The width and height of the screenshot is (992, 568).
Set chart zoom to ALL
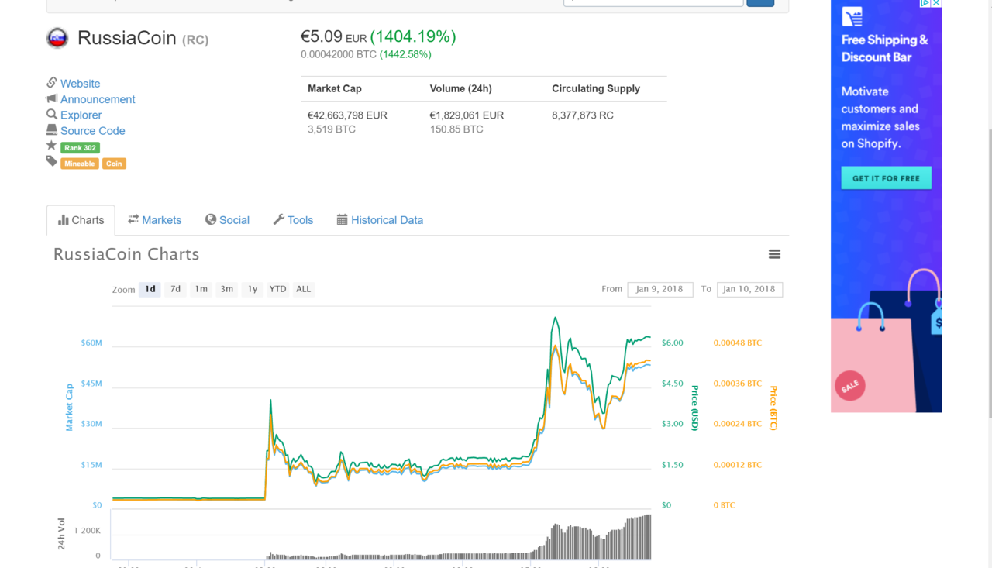point(303,289)
